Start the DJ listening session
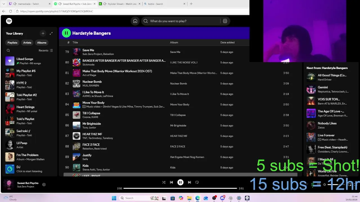The width and height of the screenshot is (360, 202). [30, 169]
